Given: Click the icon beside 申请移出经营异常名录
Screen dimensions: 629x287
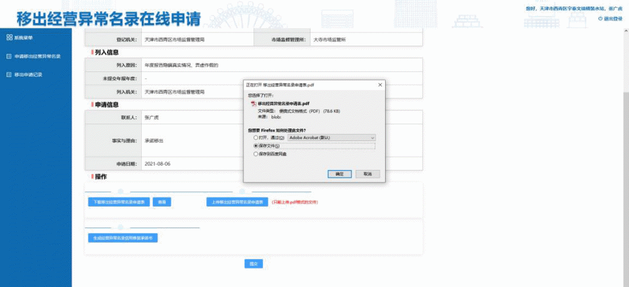Looking at the screenshot, I should pos(9,56).
